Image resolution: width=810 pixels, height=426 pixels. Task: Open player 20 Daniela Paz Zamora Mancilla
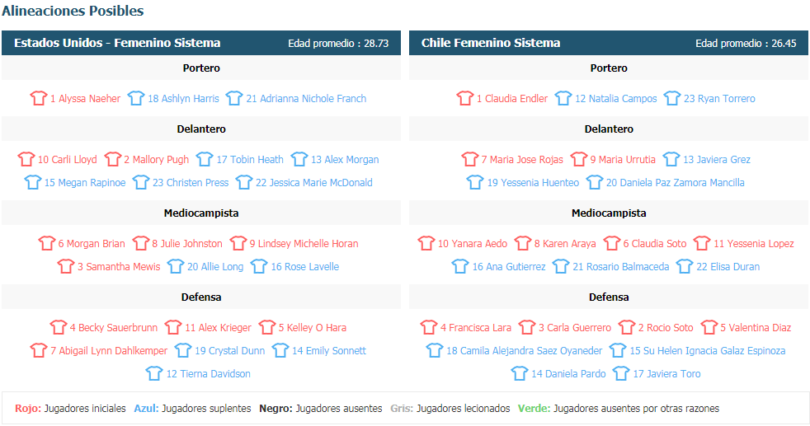(676, 183)
